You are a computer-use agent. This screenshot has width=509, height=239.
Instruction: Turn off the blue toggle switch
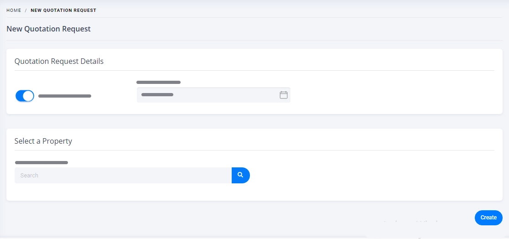(25, 96)
